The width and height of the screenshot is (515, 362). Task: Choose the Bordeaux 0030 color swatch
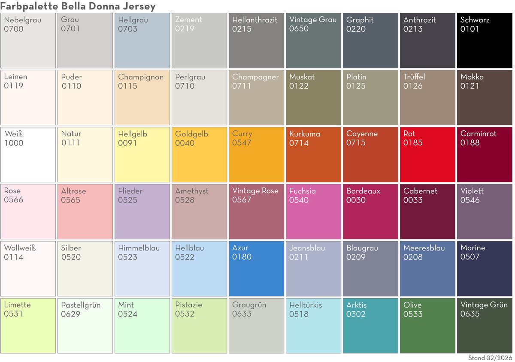pyautogui.click(x=371, y=211)
